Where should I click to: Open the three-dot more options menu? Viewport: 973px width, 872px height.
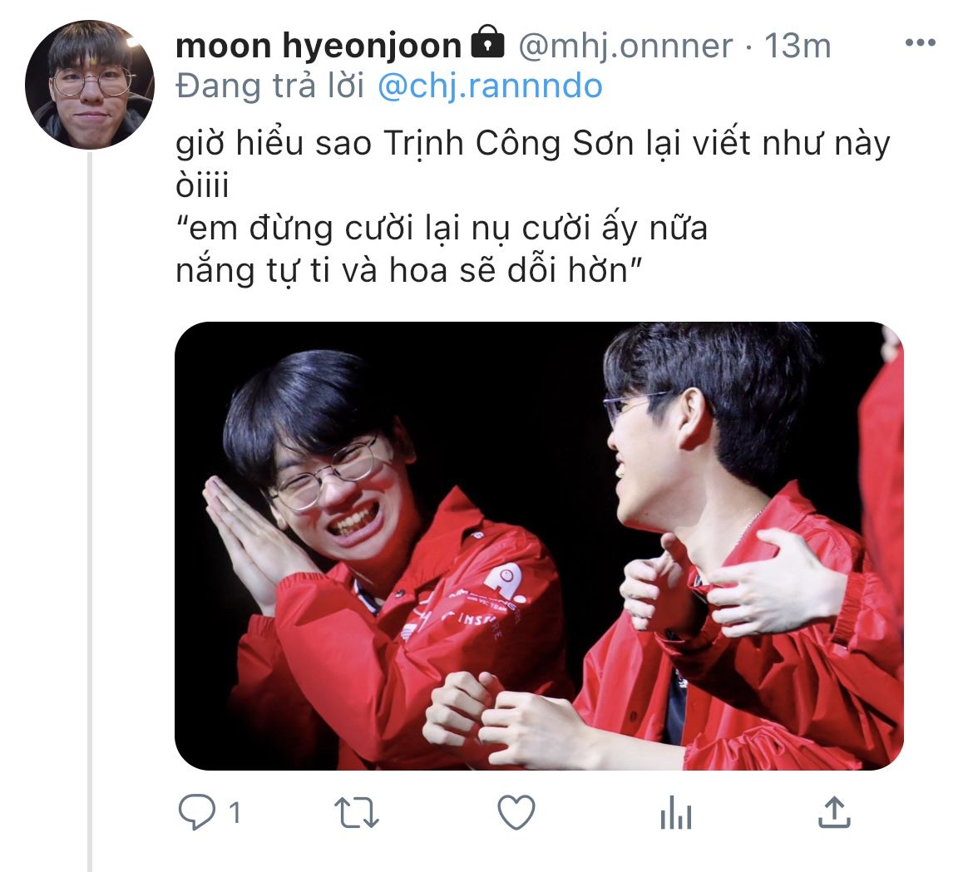(x=921, y=42)
